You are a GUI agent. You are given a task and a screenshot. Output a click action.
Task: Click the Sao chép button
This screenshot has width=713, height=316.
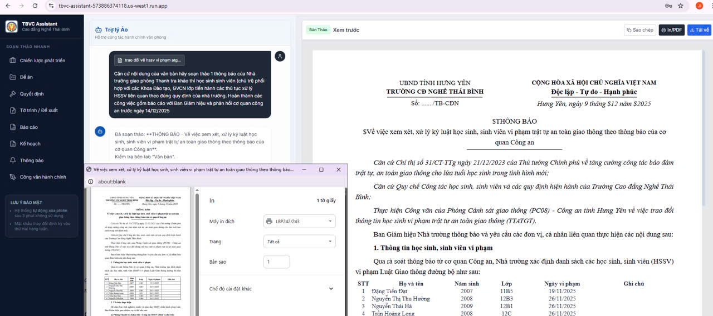(x=639, y=30)
